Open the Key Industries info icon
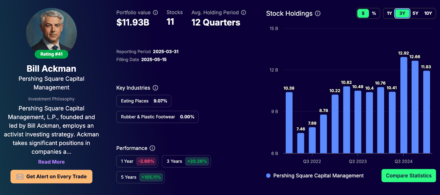 (155, 88)
